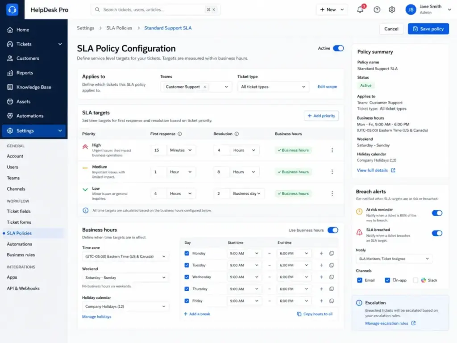Click Save policy button

[x=428, y=29]
